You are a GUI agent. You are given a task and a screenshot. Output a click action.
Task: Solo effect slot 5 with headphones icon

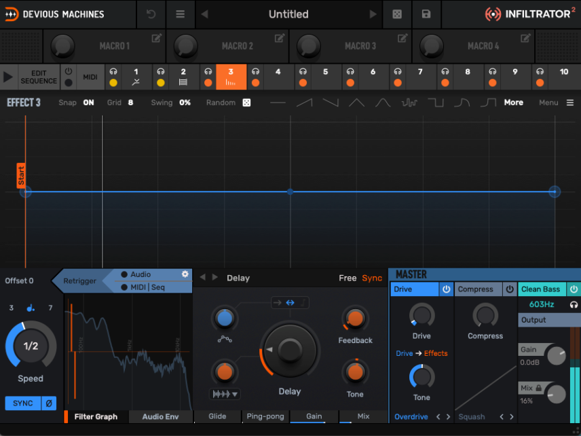(x=303, y=71)
